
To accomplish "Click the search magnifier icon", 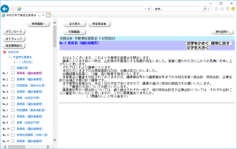I will [x=205, y=9].
